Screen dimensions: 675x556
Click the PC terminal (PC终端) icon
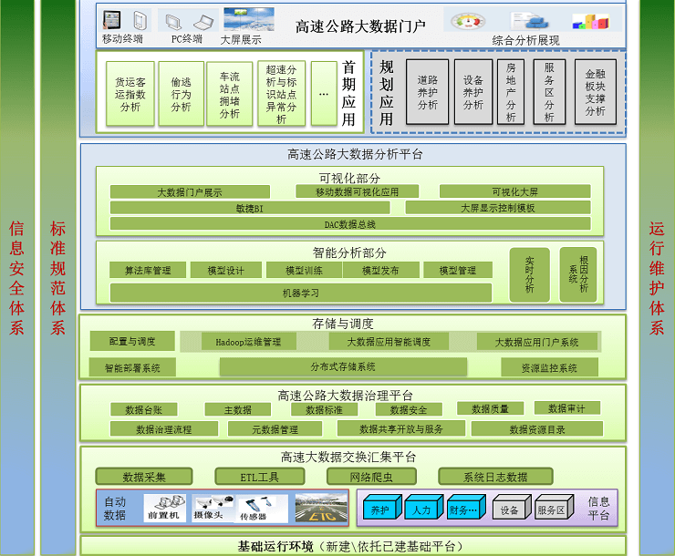[187, 20]
